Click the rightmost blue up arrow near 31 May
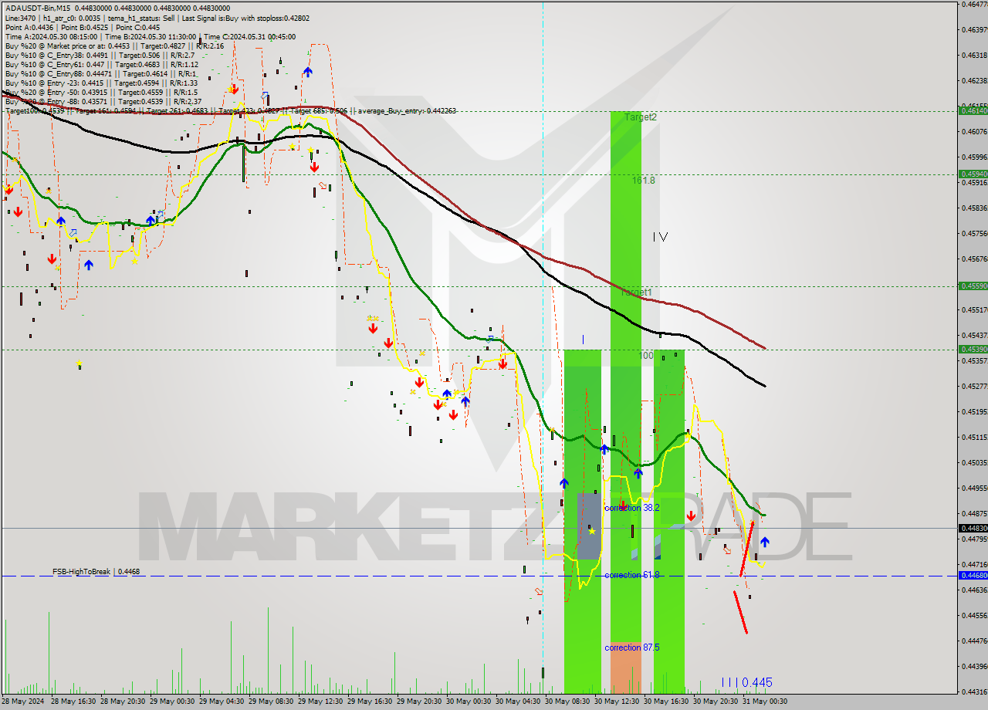This screenshot has height=710, width=988. [765, 542]
